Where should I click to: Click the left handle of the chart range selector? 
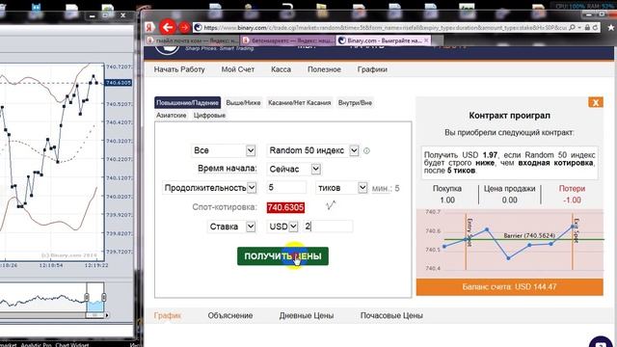(87, 297)
